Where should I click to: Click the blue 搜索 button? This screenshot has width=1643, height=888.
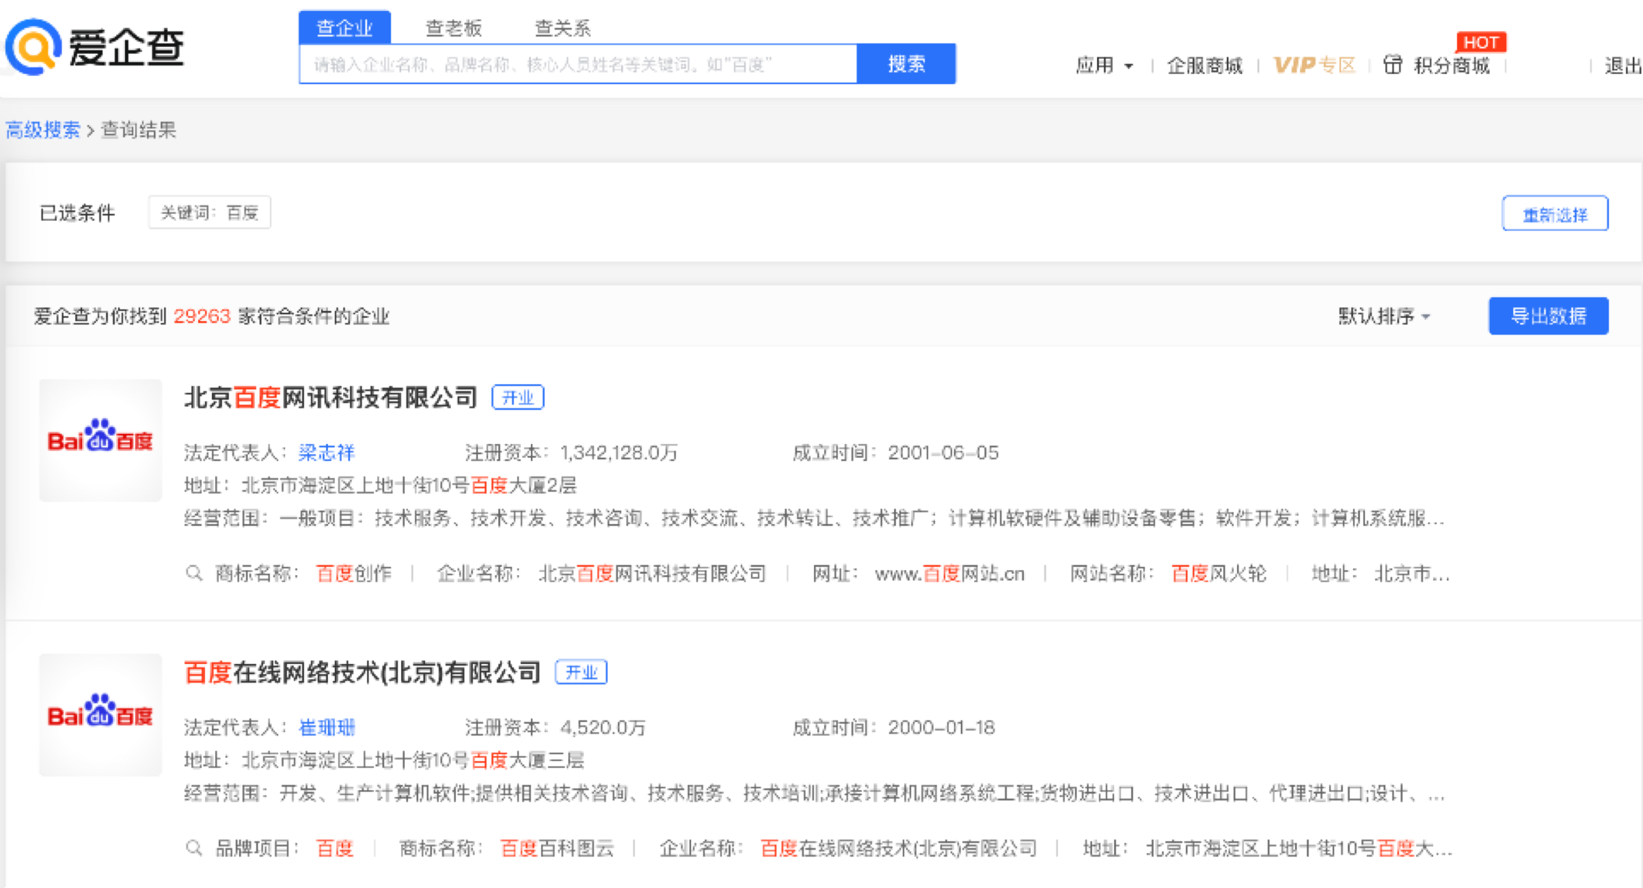coord(906,64)
